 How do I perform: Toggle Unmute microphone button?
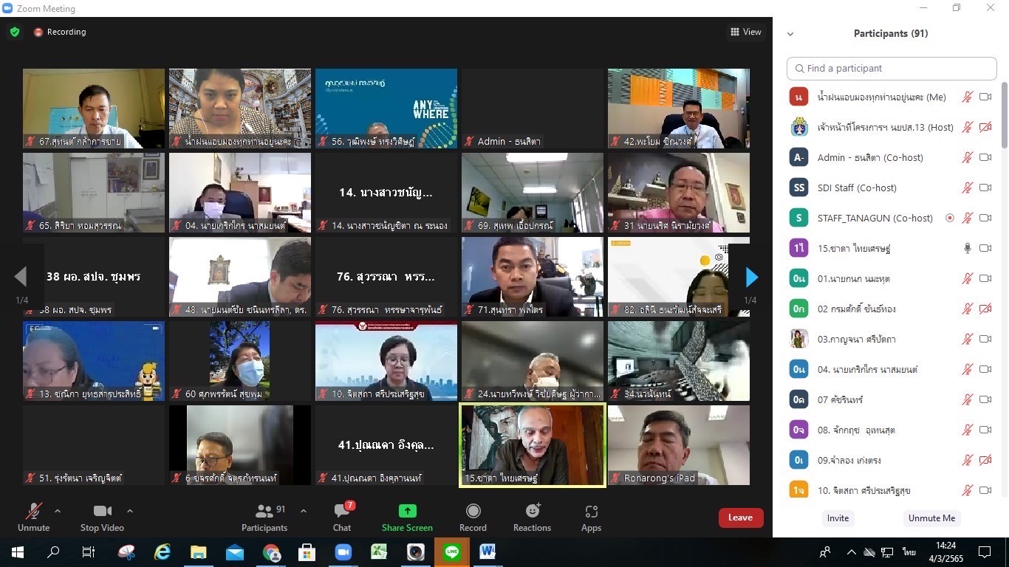pos(33,512)
